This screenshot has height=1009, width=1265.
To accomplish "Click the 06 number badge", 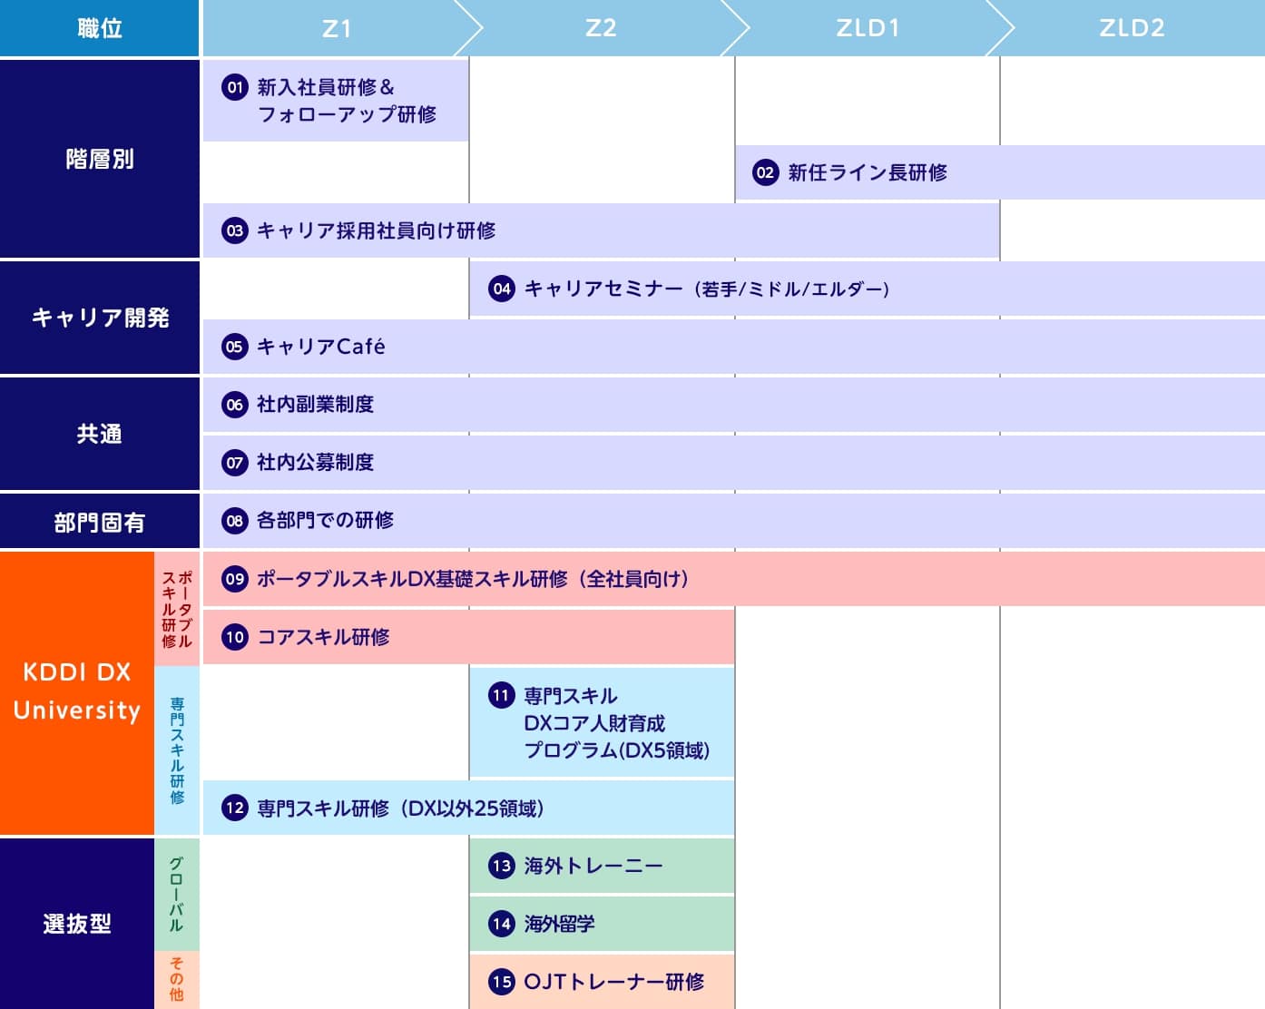I will (235, 405).
